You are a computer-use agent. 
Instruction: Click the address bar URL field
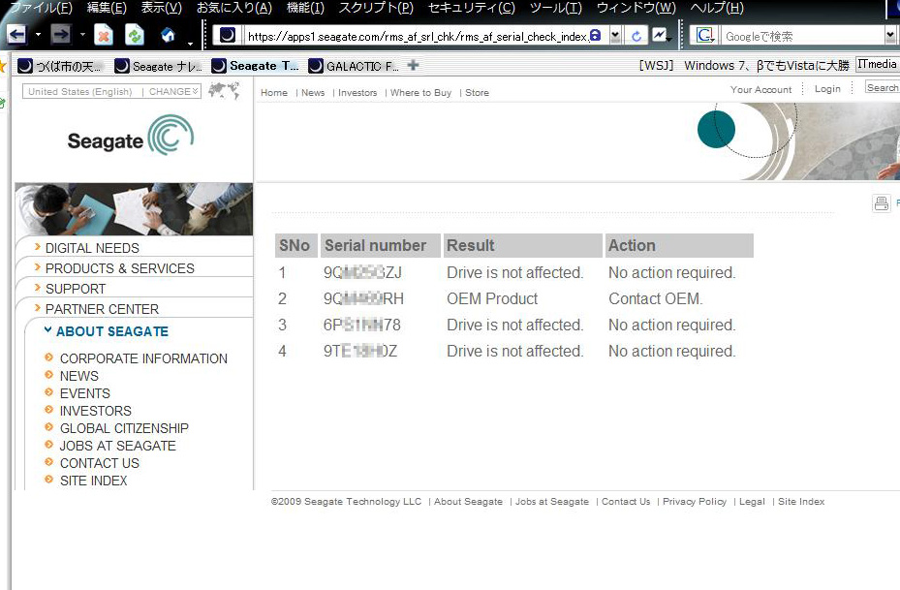click(418, 36)
